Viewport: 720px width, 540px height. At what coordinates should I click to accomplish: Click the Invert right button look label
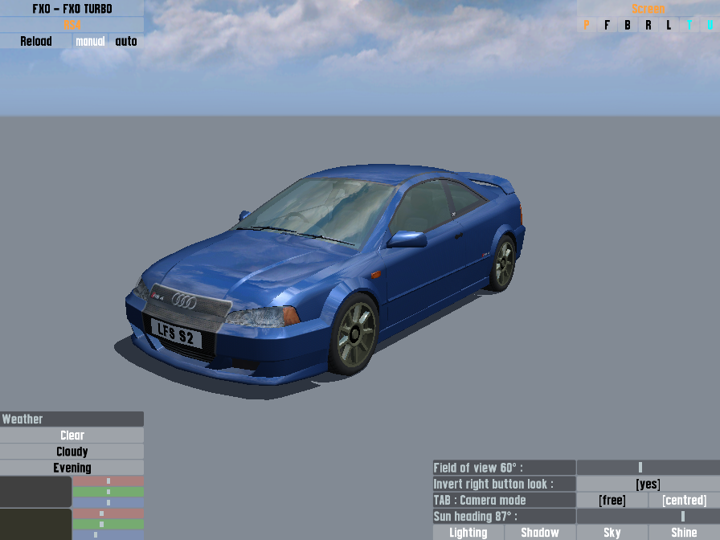pyautogui.click(x=504, y=484)
